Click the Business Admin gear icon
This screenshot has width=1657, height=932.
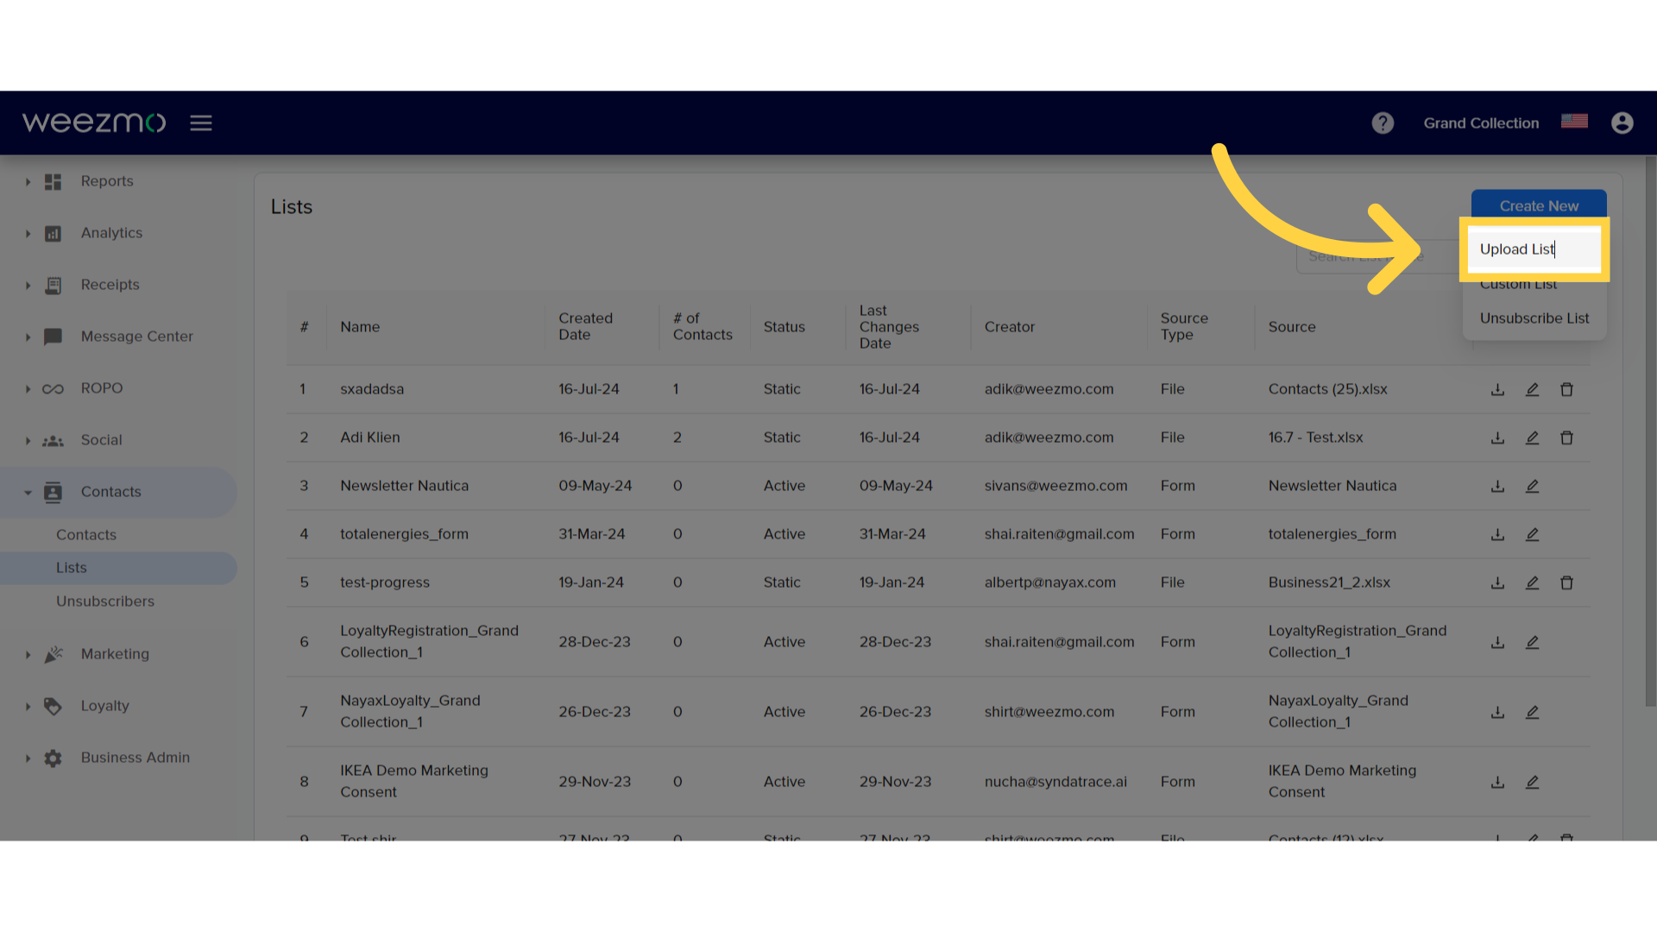point(53,758)
